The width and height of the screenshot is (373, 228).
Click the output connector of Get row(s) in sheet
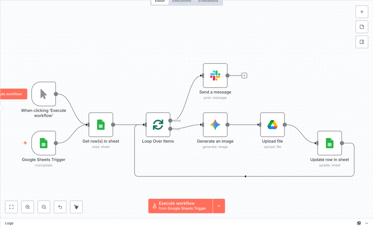coord(113,125)
